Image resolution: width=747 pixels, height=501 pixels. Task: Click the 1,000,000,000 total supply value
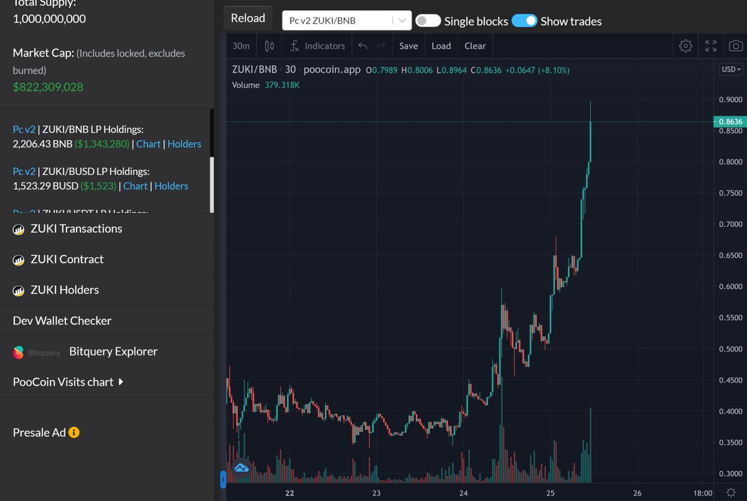[x=49, y=19]
